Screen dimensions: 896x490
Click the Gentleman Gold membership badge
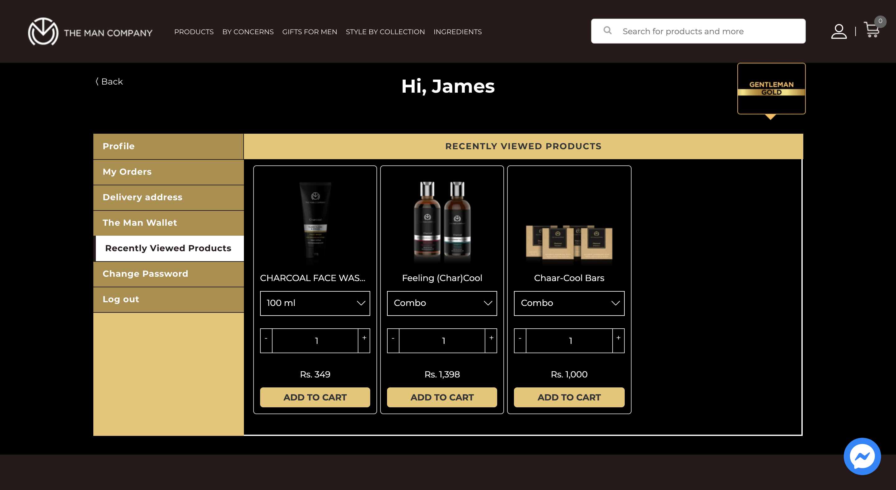[x=771, y=89]
